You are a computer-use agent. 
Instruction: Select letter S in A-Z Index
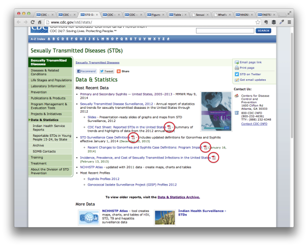point(131,39)
